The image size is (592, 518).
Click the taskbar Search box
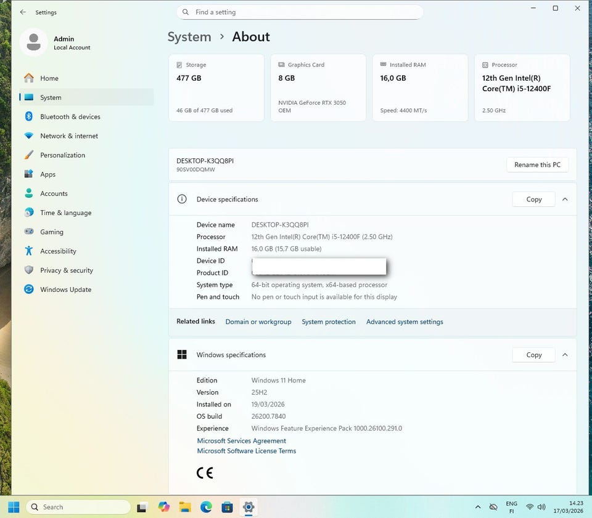(78, 507)
